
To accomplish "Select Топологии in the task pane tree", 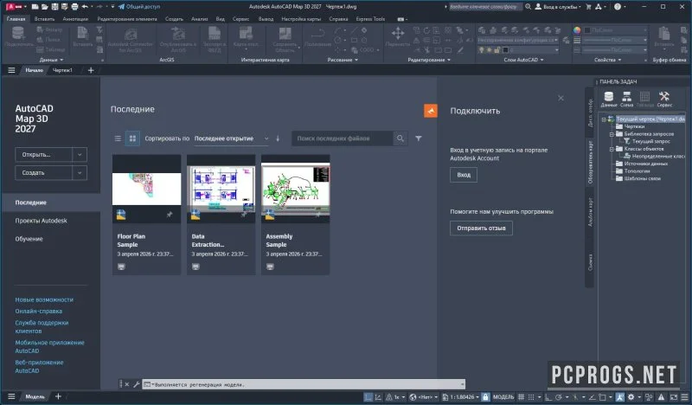I will pos(637,171).
